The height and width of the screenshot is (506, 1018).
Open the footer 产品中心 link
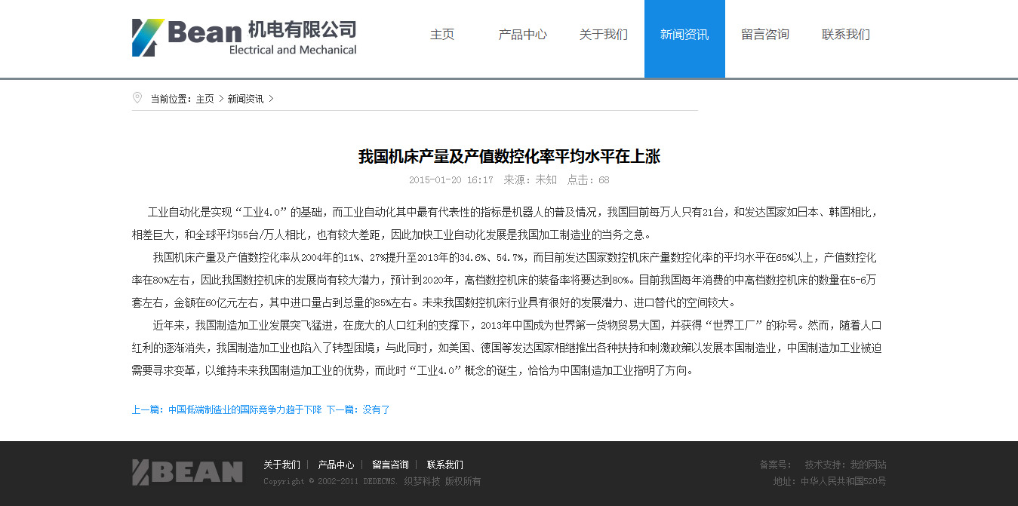pyautogui.click(x=336, y=465)
